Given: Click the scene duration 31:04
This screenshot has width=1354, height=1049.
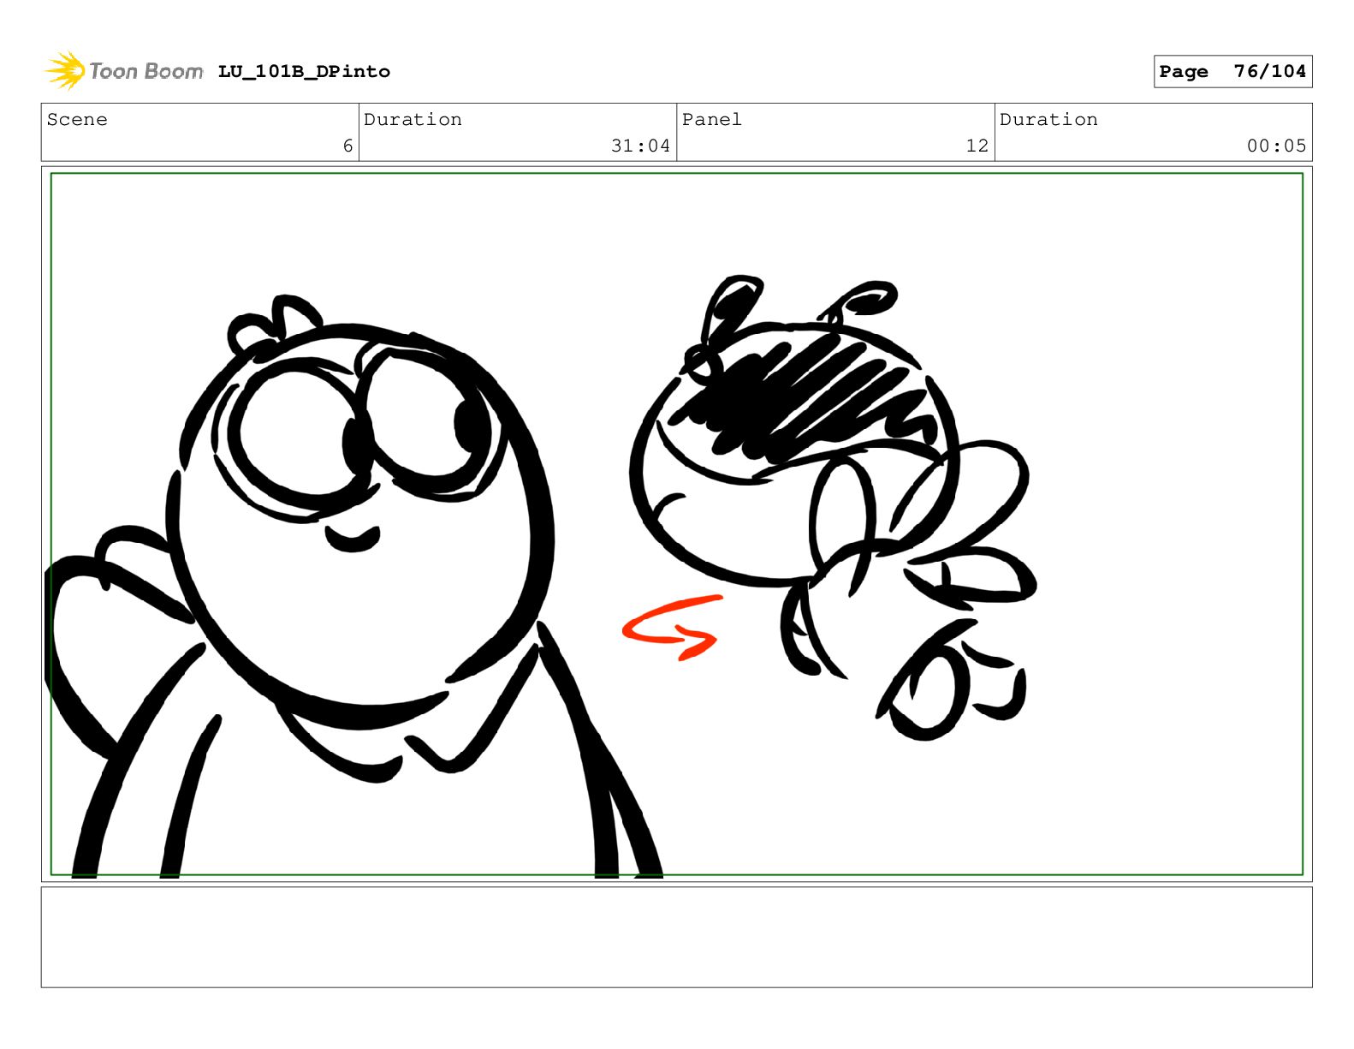Looking at the screenshot, I should [640, 146].
